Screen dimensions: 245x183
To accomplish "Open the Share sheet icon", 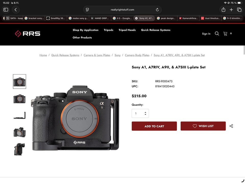I will (x=224, y=10).
